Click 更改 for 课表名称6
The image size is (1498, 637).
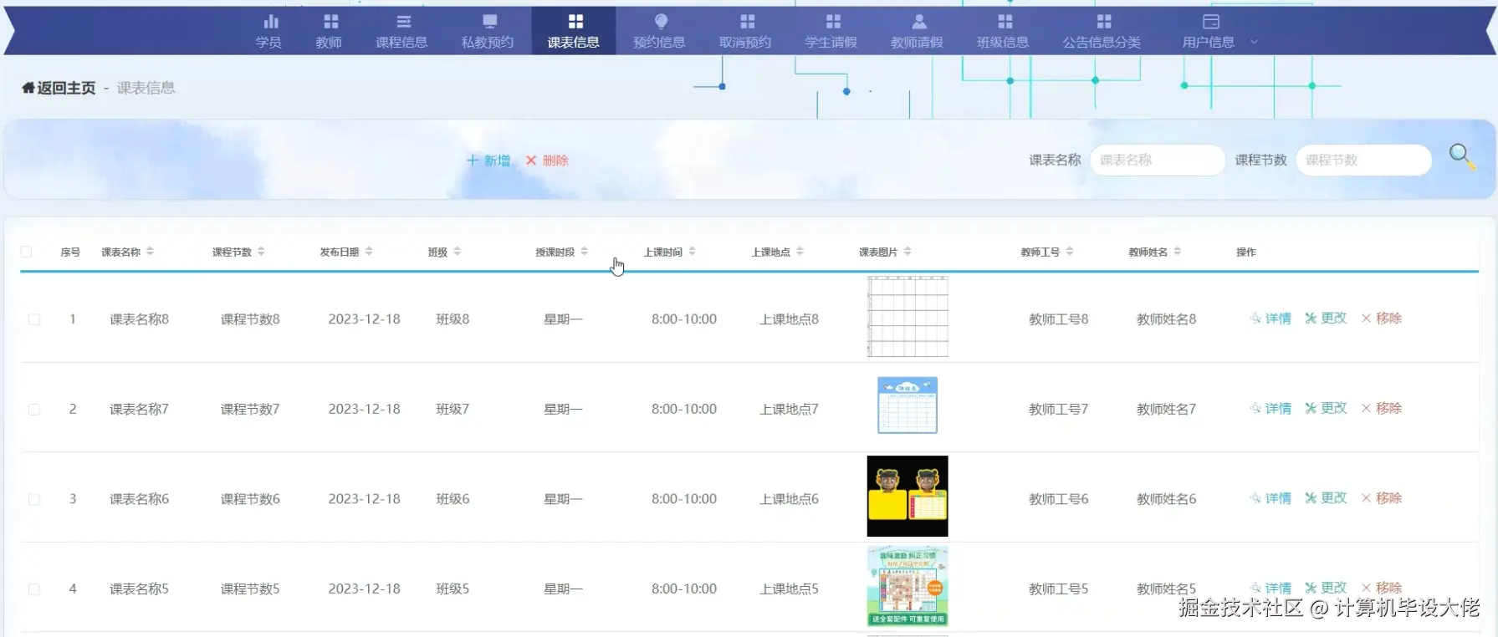click(1326, 498)
